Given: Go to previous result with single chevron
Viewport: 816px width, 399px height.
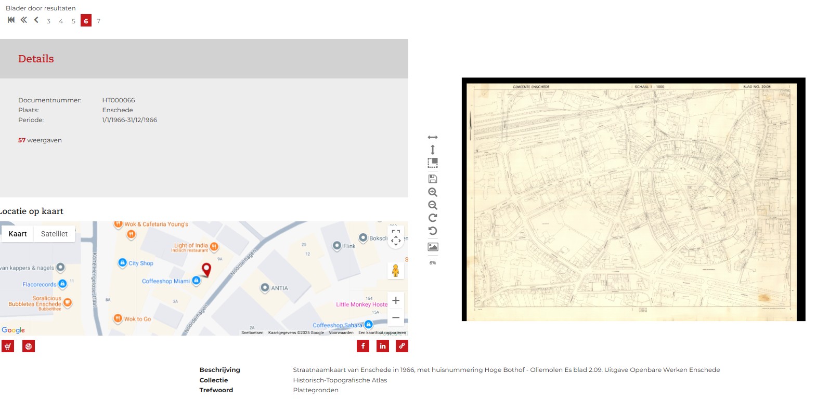Looking at the screenshot, I should 36,20.
